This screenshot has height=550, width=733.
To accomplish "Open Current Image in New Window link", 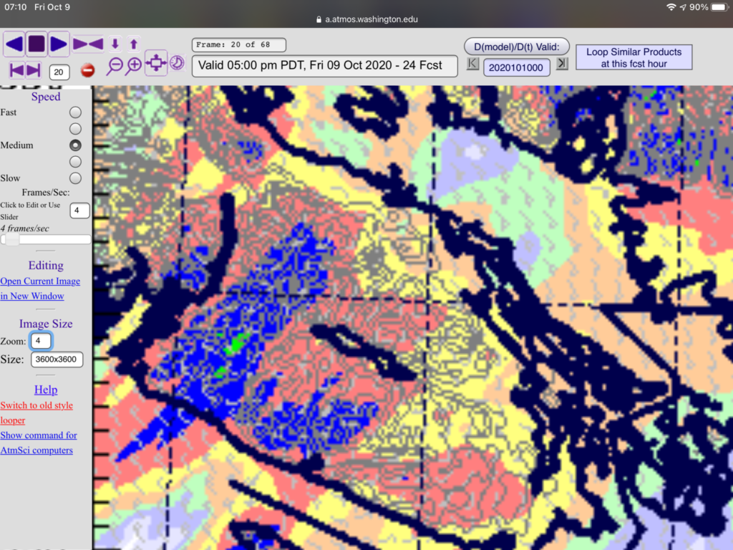I will pos(40,289).
